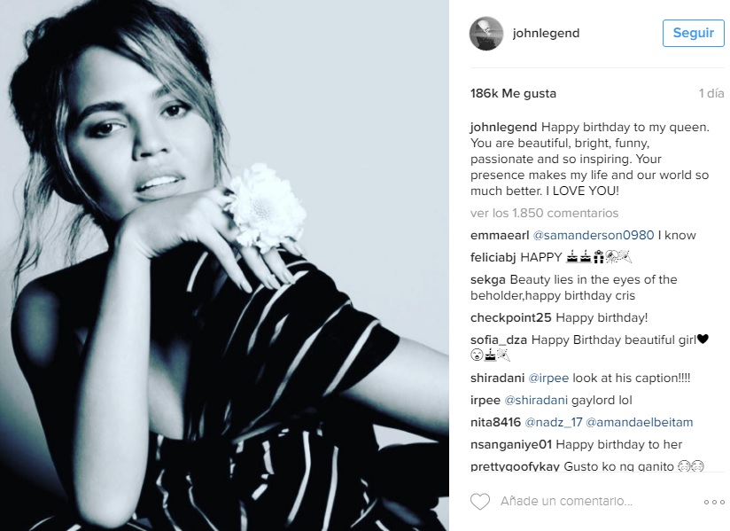
Task: Open commenter sekga's profile
Action: [488, 280]
